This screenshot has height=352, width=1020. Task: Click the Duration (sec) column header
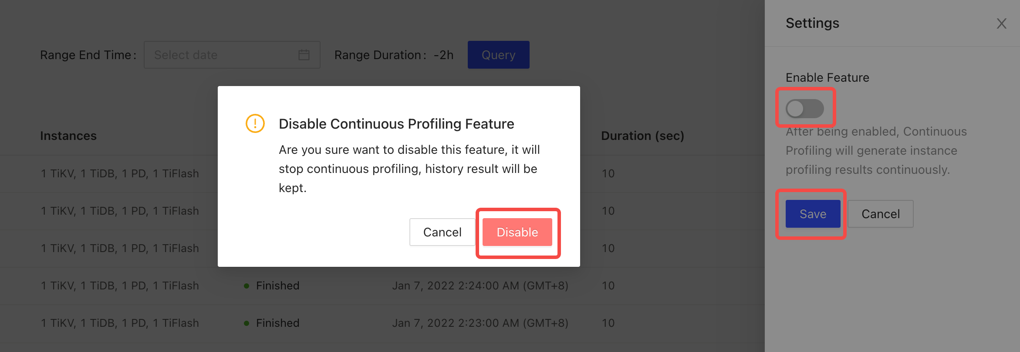pos(642,136)
